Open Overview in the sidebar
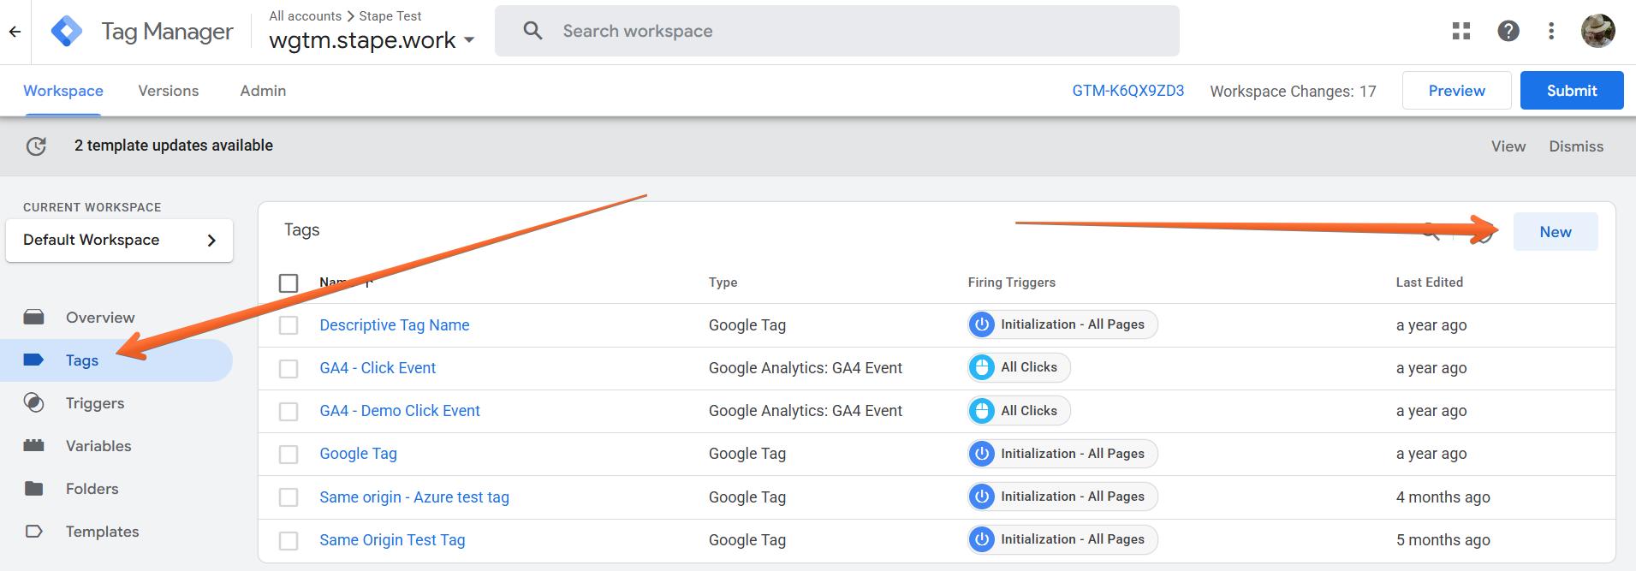 (x=100, y=318)
